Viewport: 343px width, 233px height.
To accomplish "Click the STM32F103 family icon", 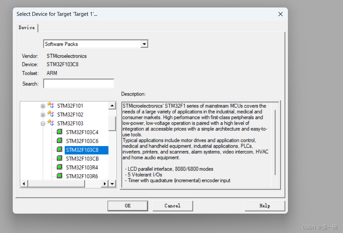I will (50, 123).
